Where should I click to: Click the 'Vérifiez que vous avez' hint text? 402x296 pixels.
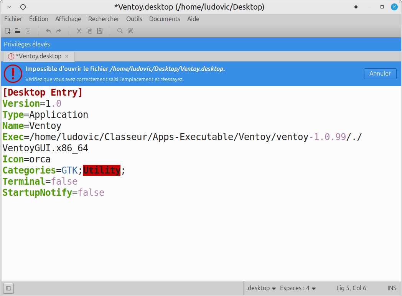(x=104, y=79)
